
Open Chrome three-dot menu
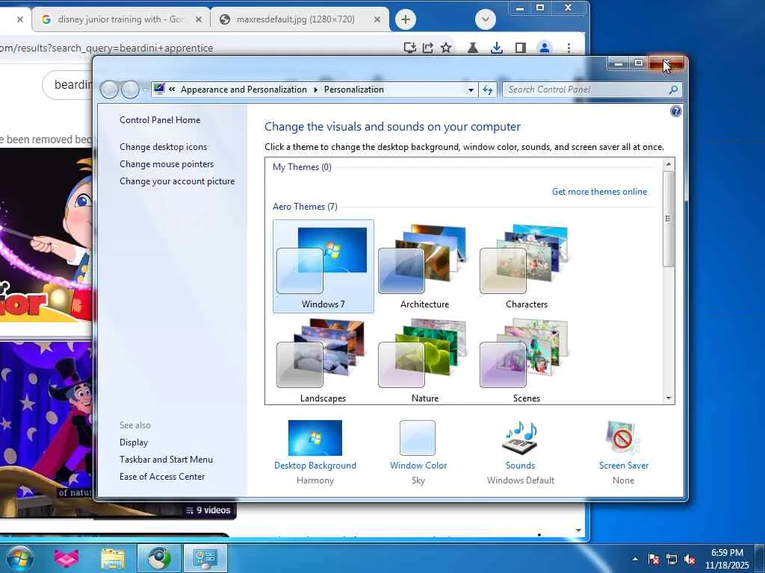(569, 48)
